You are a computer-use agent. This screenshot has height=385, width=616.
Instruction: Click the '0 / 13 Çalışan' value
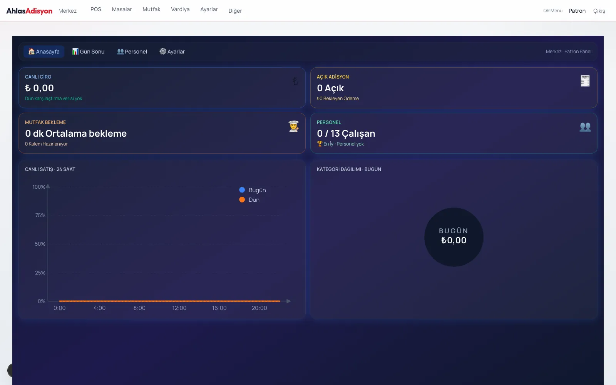[346, 134]
